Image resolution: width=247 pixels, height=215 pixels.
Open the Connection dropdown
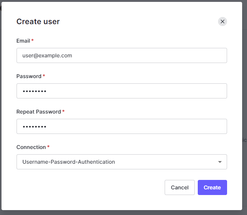pyautogui.click(x=121, y=162)
